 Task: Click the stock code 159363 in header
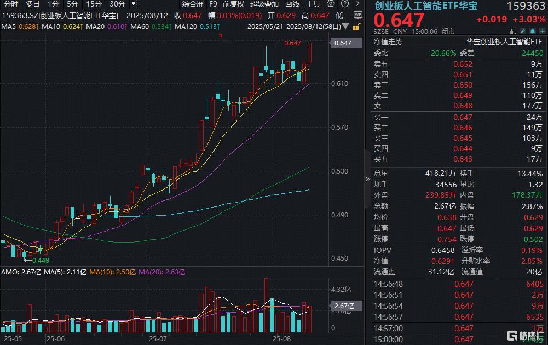click(x=526, y=6)
